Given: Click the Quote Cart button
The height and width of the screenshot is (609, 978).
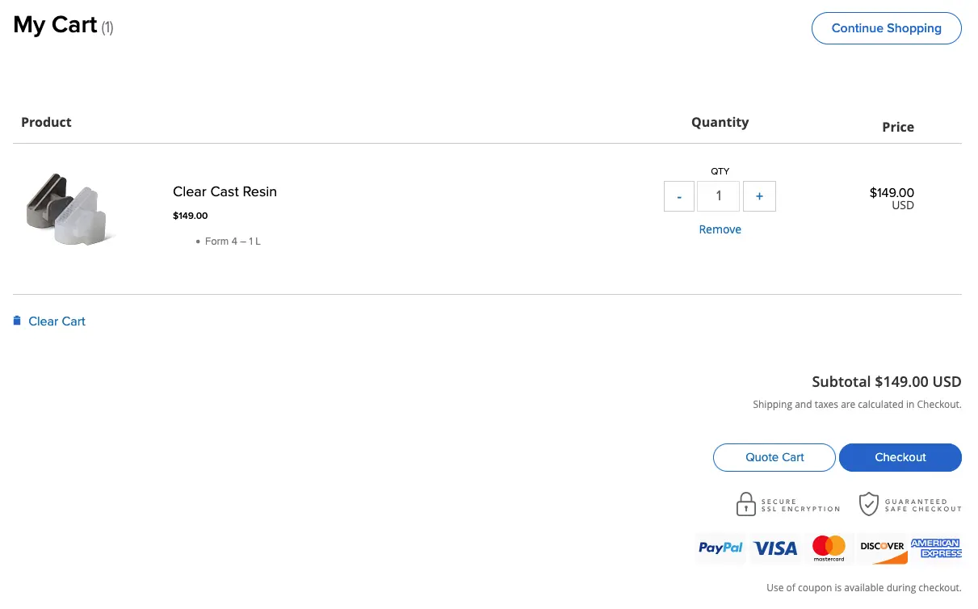Looking at the screenshot, I should coord(774,457).
